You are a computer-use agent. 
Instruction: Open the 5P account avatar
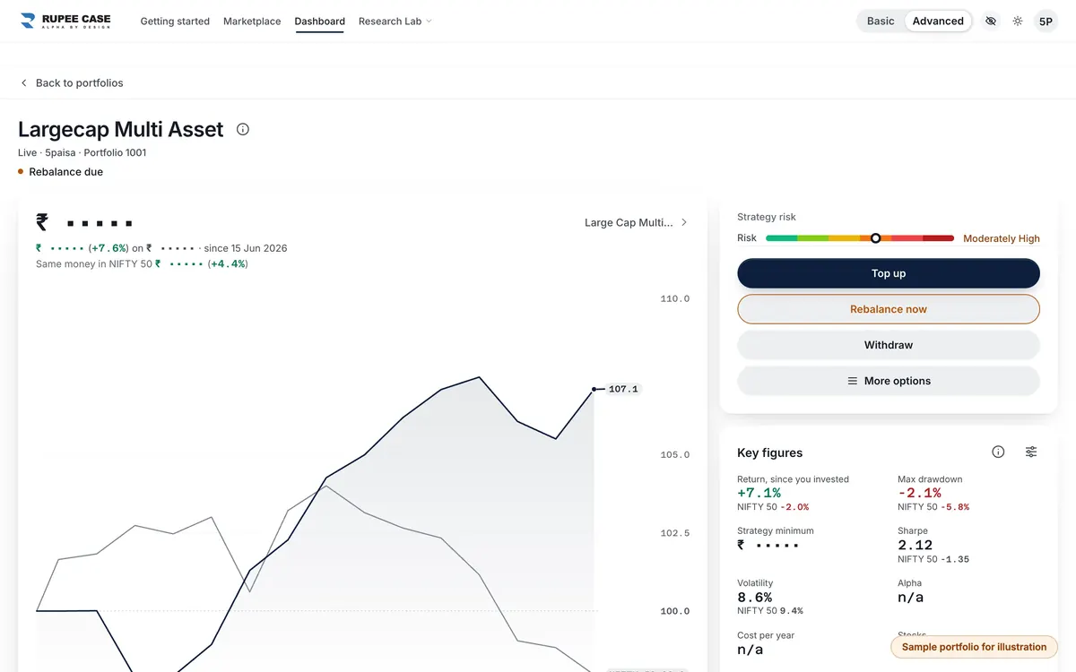pos(1046,21)
